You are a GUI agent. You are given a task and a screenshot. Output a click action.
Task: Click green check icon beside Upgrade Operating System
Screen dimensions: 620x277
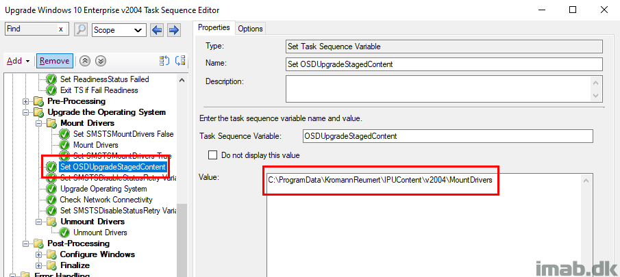tap(51, 189)
